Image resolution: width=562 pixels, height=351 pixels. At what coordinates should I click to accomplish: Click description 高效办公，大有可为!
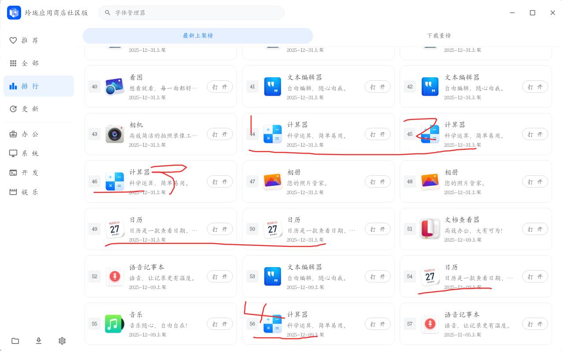point(474,231)
